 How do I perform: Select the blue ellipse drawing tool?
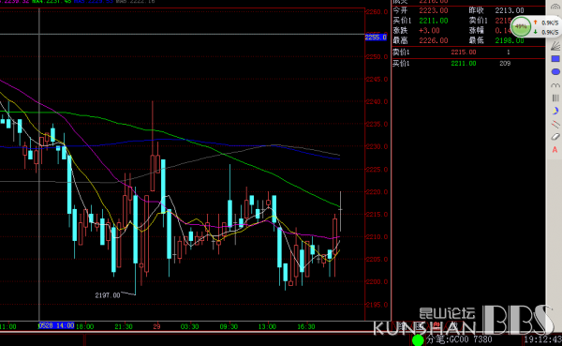click(555, 72)
